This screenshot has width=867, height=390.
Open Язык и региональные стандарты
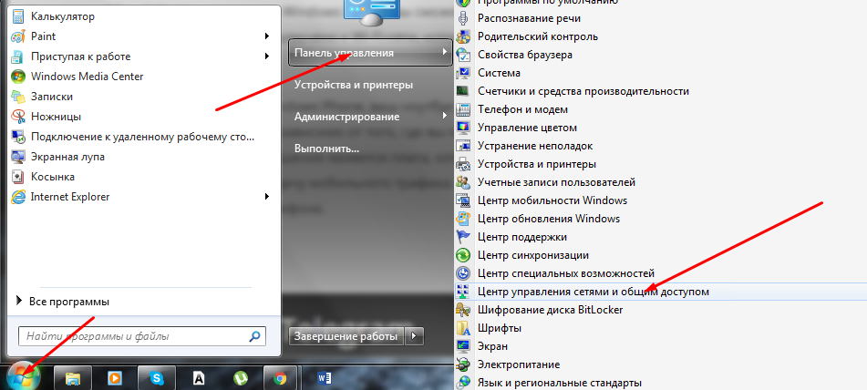(x=560, y=383)
